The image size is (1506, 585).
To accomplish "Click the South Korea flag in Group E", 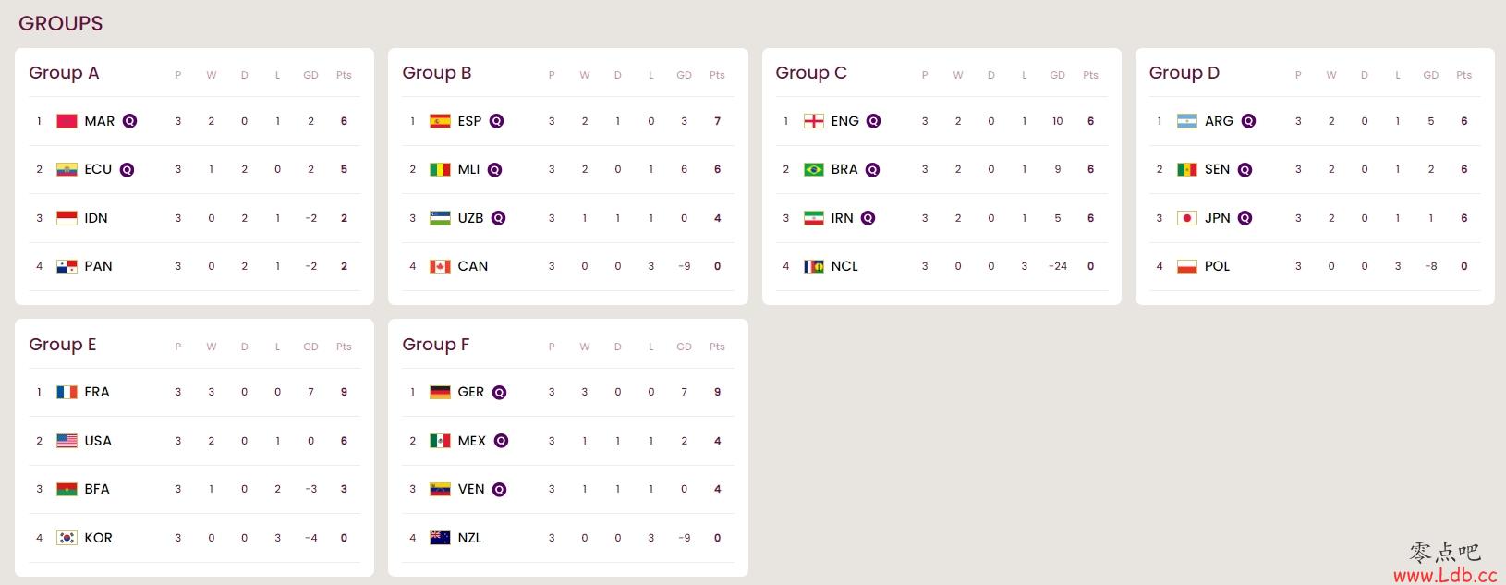I will [x=67, y=538].
